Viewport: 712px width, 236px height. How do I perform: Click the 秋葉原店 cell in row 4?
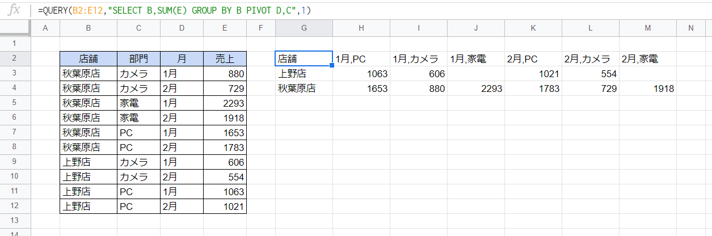pos(89,88)
